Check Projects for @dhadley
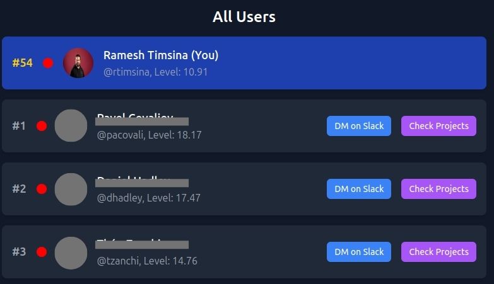494x284 pixels. pos(438,189)
